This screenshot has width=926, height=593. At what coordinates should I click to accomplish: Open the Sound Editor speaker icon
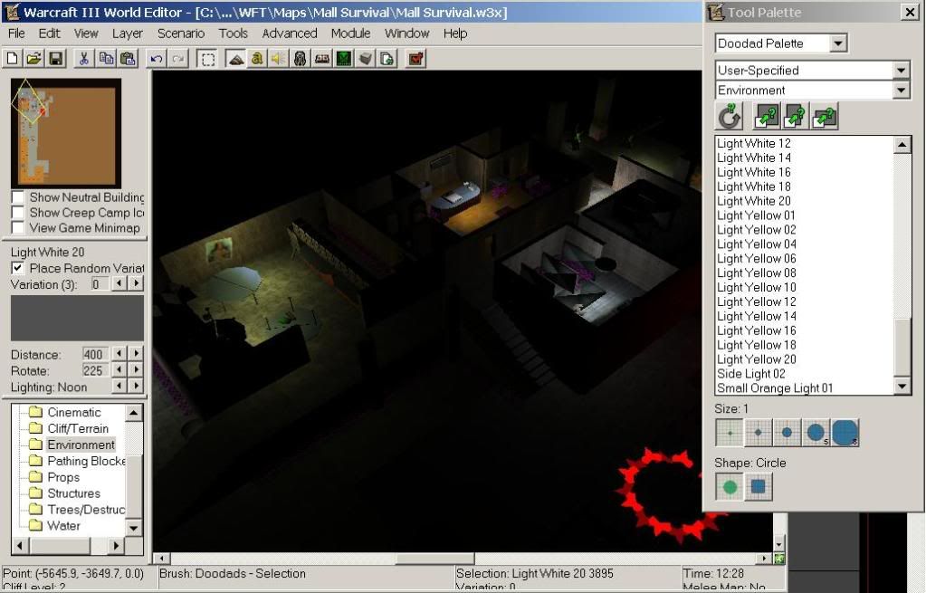[x=278, y=59]
